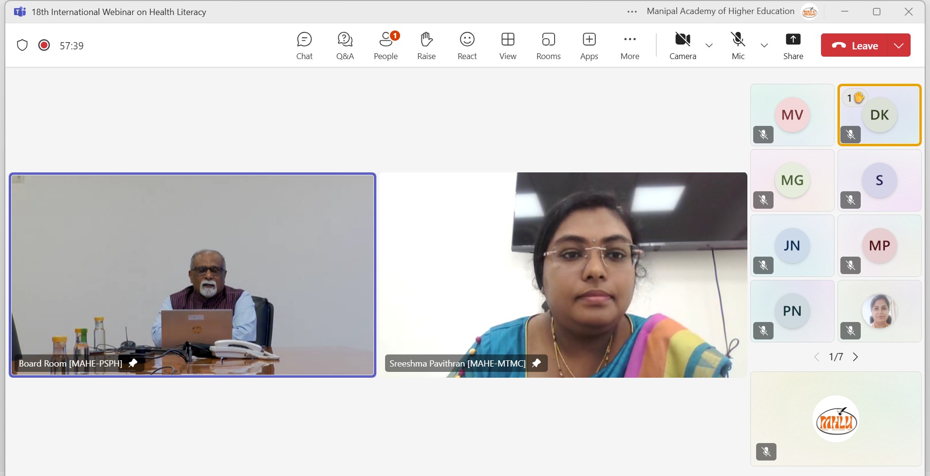Share your screen content
Image resolution: width=930 pixels, height=476 pixels.
[793, 46]
